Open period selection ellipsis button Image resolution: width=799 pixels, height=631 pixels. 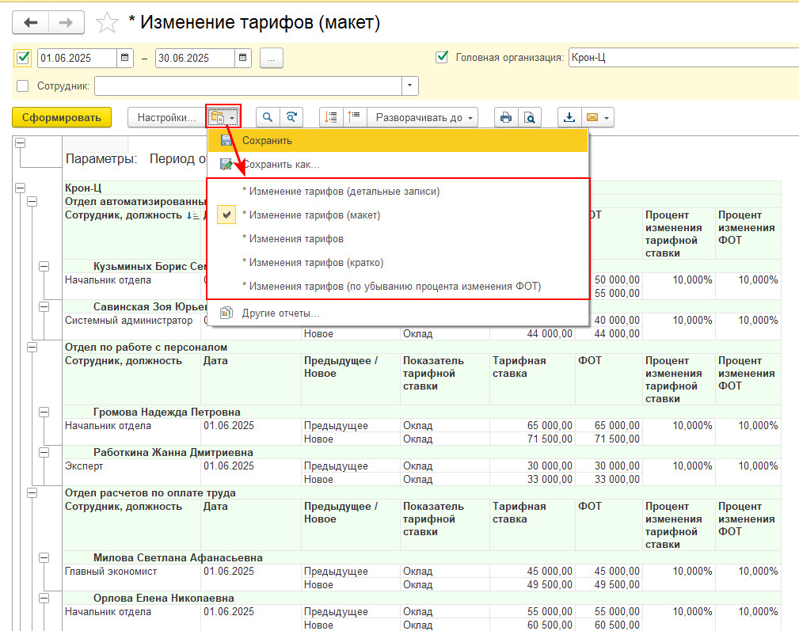[x=271, y=58]
